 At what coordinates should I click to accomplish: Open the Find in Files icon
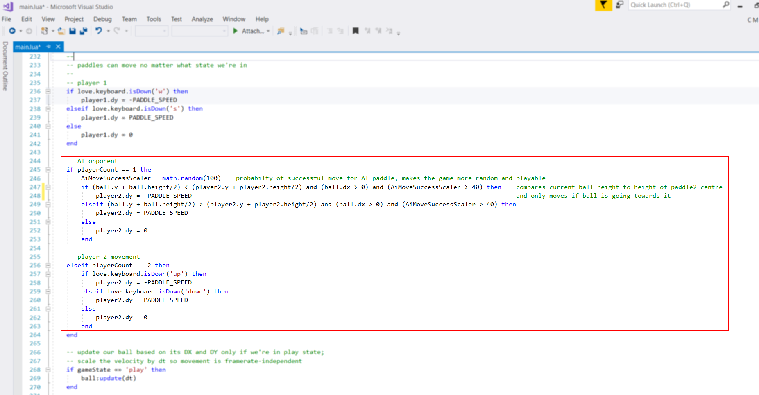281,31
